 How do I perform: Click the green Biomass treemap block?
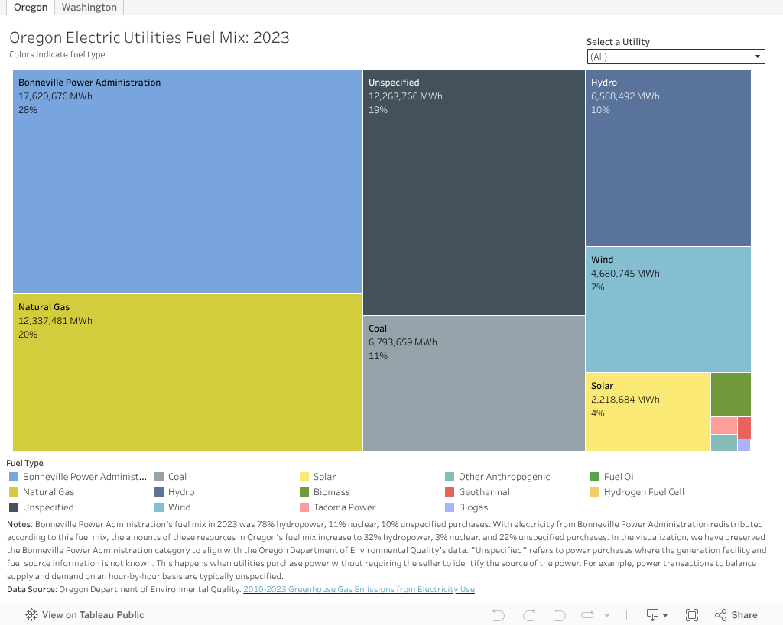pyautogui.click(x=730, y=394)
